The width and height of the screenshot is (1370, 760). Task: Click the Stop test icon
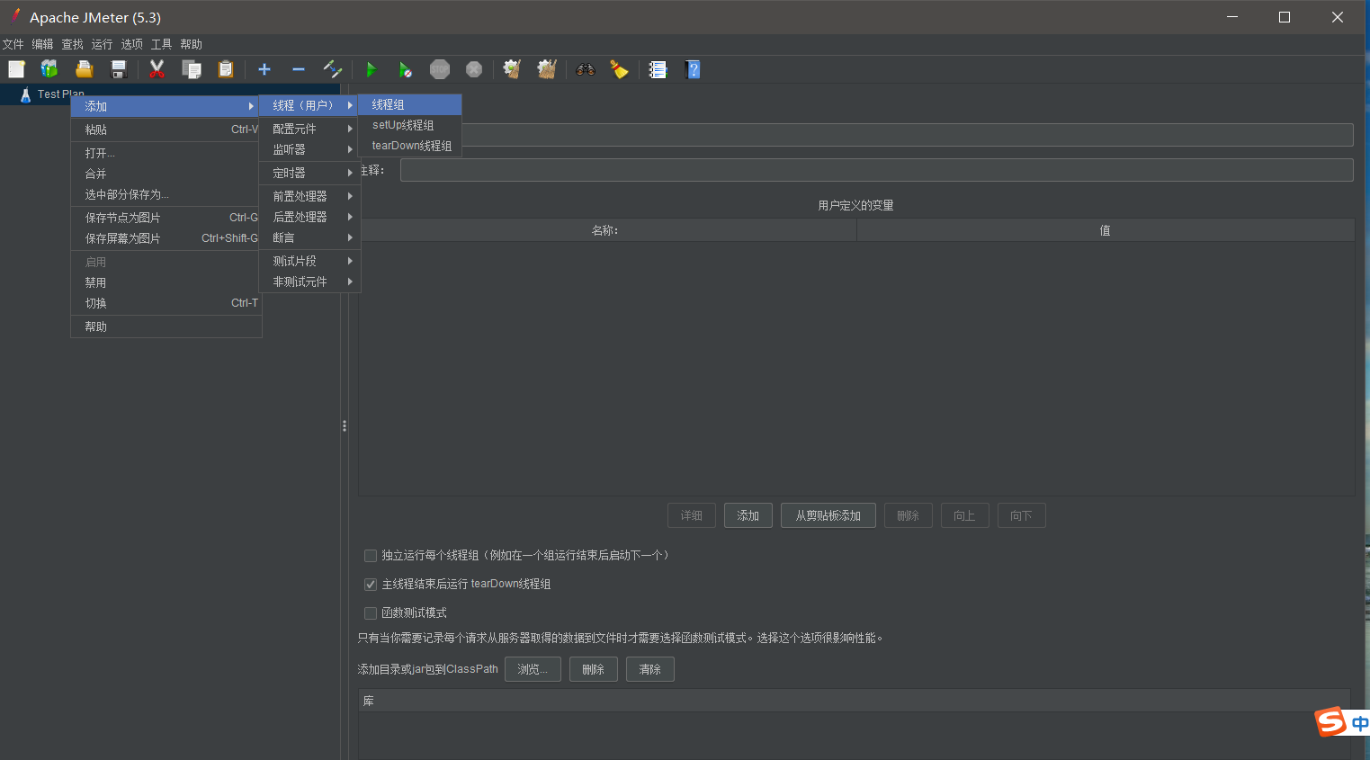[x=440, y=69]
